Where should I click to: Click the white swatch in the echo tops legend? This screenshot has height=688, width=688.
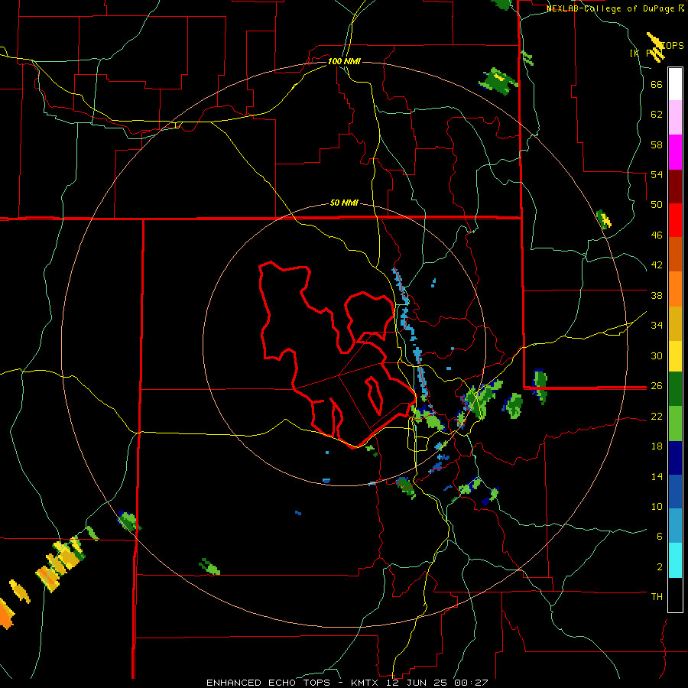pos(675,84)
